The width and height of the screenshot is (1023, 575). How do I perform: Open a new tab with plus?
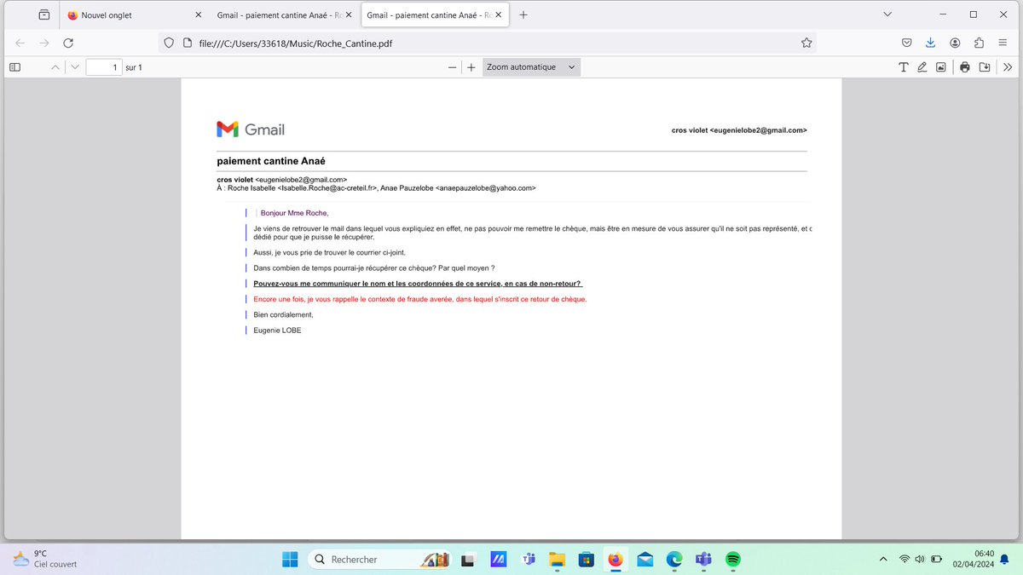(523, 15)
